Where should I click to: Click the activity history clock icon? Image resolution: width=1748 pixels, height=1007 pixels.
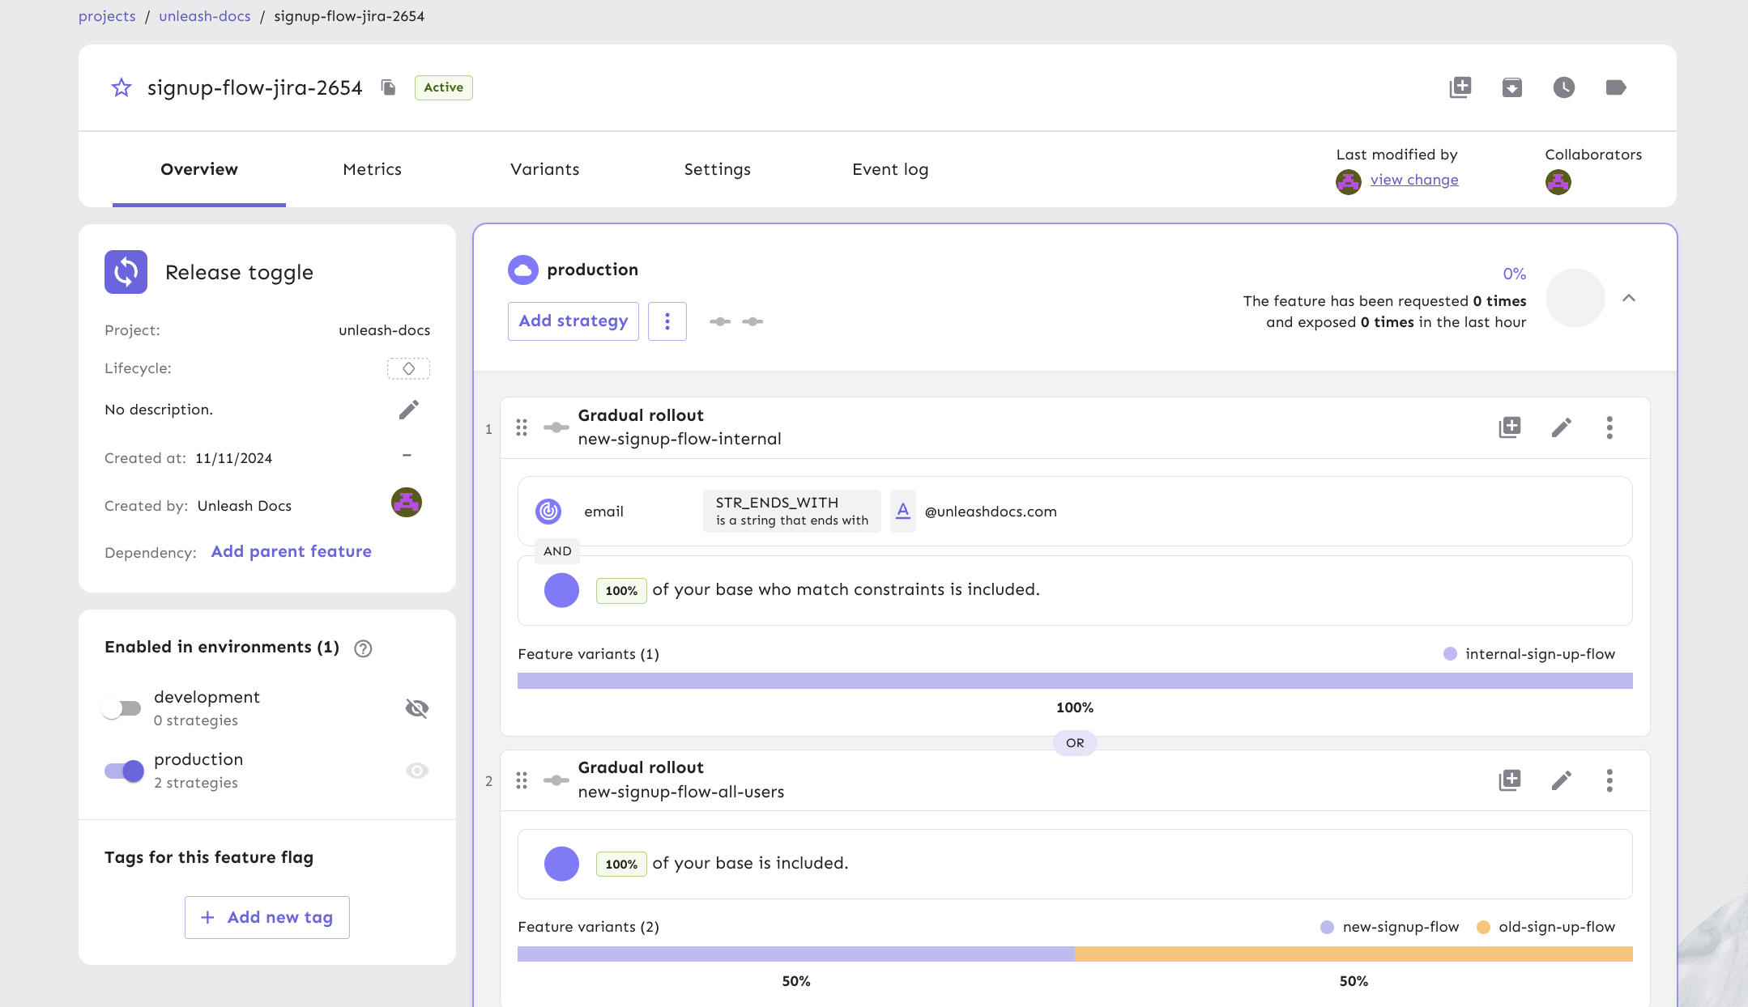(1563, 87)
